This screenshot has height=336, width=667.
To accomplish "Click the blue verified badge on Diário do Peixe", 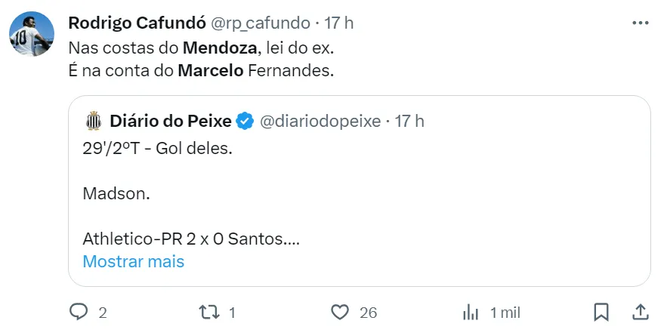I will click(245, 120).
